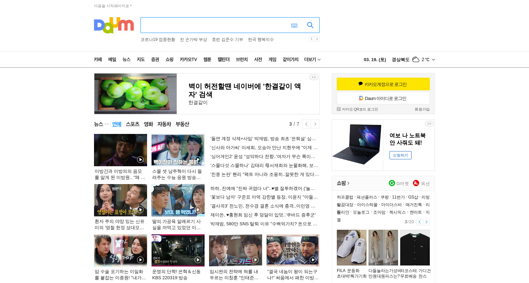Go to previous news page arrow
The width and height of the screenshot is (529, 283).
point(307,124)
